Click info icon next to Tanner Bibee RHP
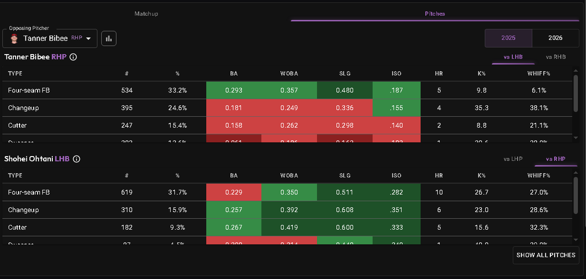Screen dimensions: 586x279 (x=73, y=57)
